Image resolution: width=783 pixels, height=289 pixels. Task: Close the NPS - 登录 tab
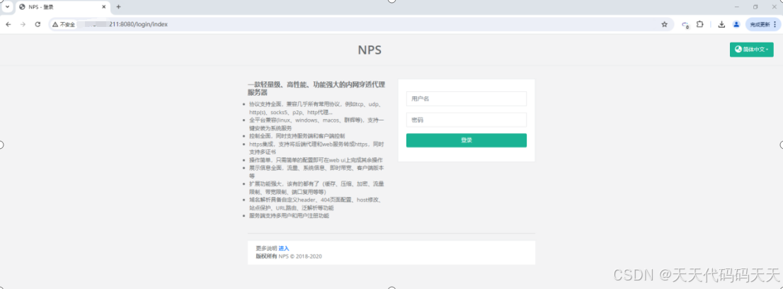click(x=104, y=7)
